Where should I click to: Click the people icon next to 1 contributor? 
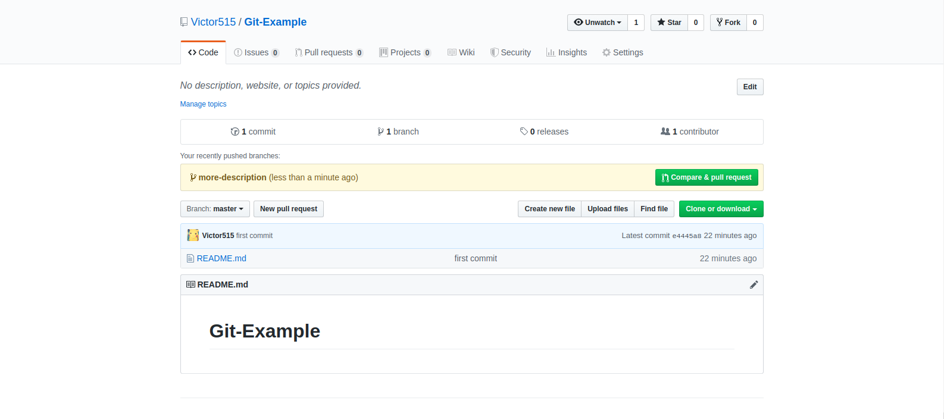click(665, 131)
